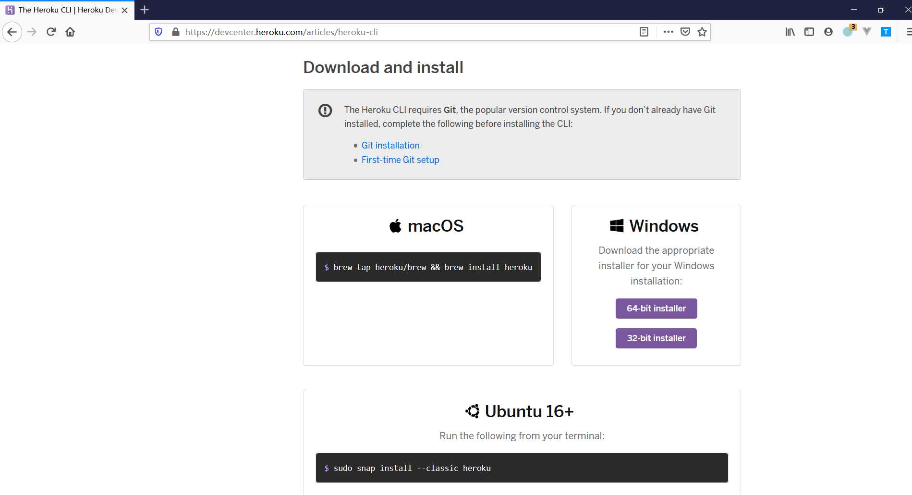Click the macOS heading
Viewport: 912px width, 495px height.
pos(436,226)
